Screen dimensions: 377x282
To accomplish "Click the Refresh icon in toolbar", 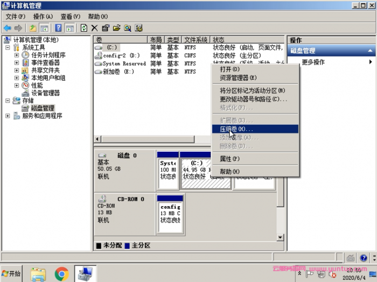I will 83,28.
